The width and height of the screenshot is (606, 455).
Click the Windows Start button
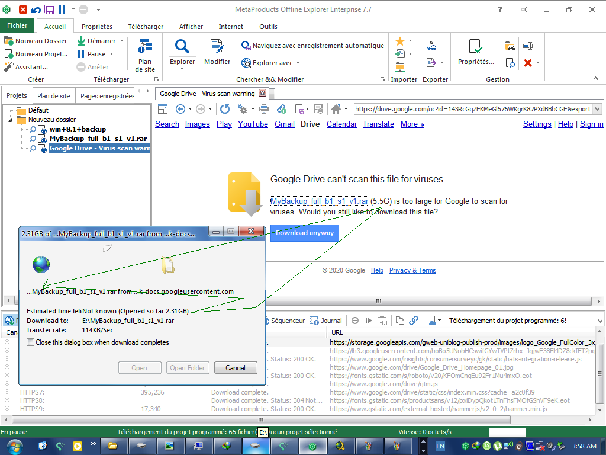click(x=14, y=446)
